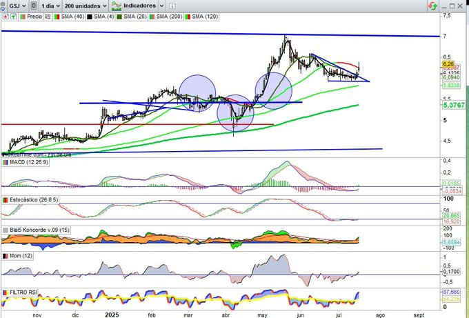Screen dimensions: 469x318
Task: Click the Indicadores build icon
Action: [x=116, y=6]
